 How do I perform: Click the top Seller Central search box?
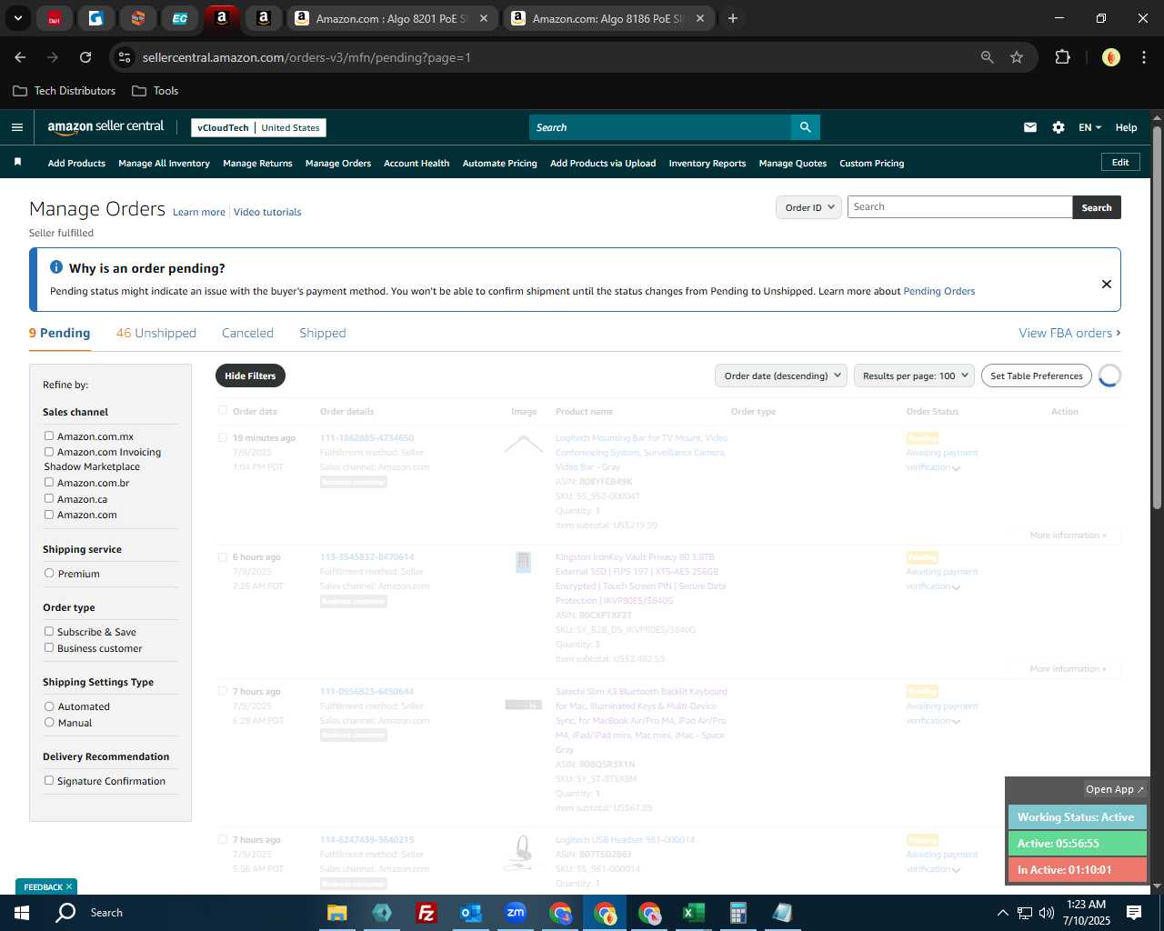coord(659,127)
